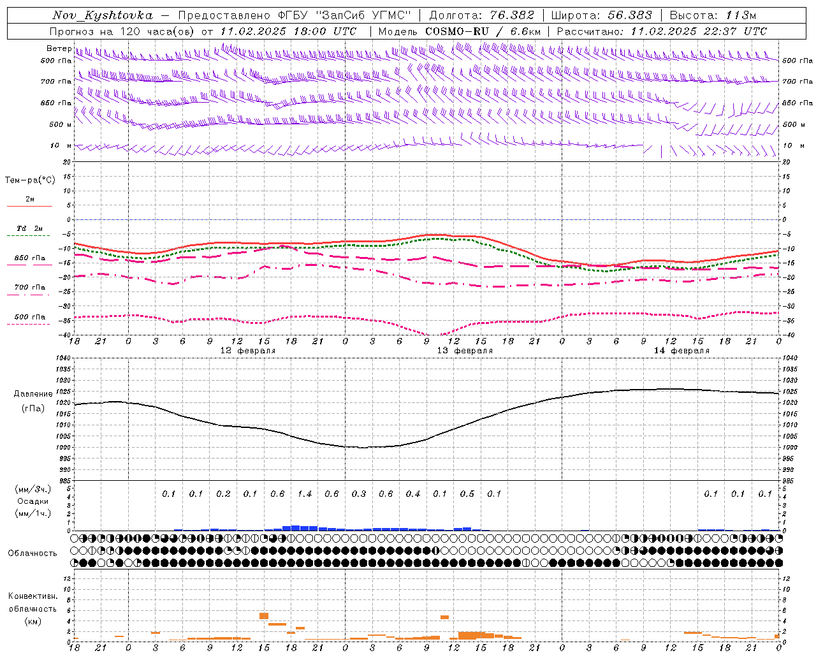
Task: Click the '0.2' three-hour precipitation value
Action: click(x=223, y=494)
